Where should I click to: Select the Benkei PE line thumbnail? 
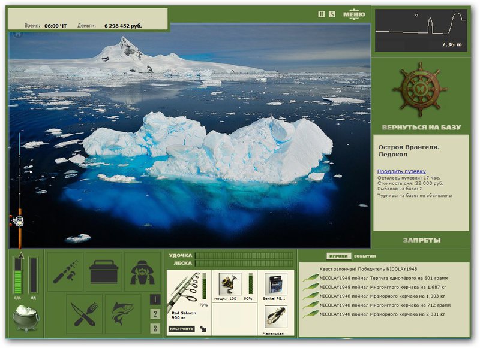[x=276, y=284]
